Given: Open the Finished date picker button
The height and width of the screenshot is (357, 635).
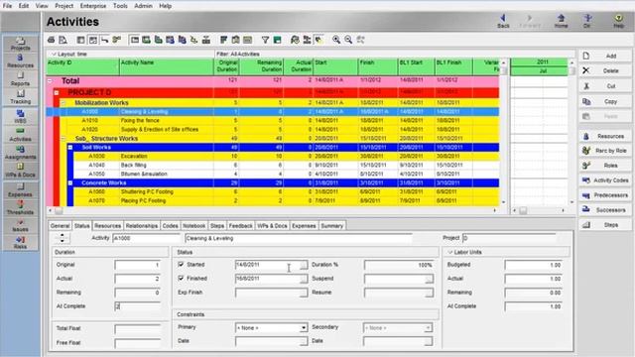Looking at the screenshot, I should 303,279.
